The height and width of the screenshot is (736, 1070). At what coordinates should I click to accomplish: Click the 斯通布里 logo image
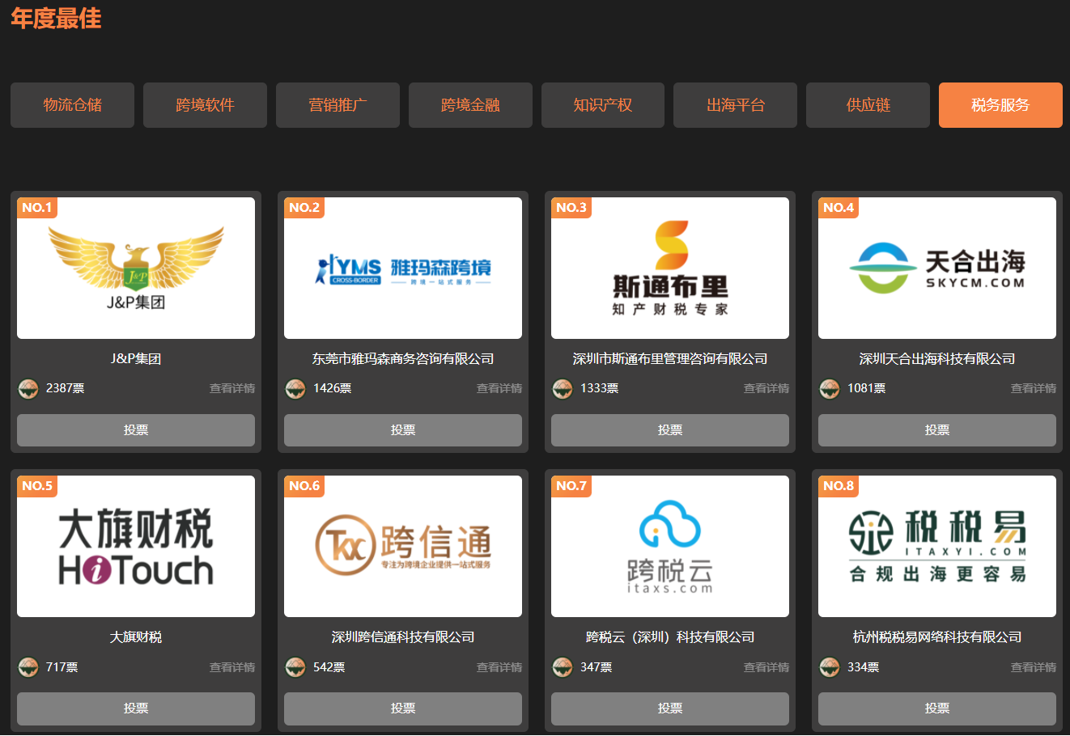[670, 268]
